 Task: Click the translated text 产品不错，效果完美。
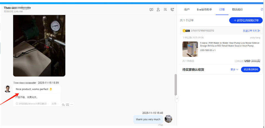coord(26,97)
